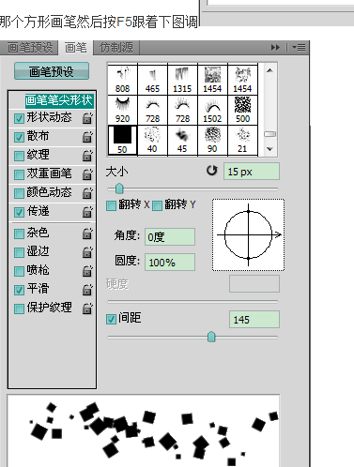Image resolution: width=354 pixels, height=467 pixels.
Task: Click the brush list scrollbar thumb
Action: 269,134
